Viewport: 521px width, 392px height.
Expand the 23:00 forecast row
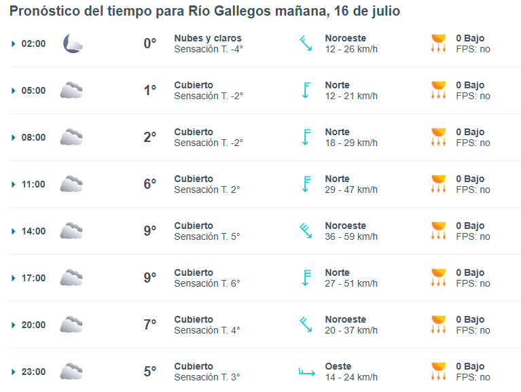(13, 372)
